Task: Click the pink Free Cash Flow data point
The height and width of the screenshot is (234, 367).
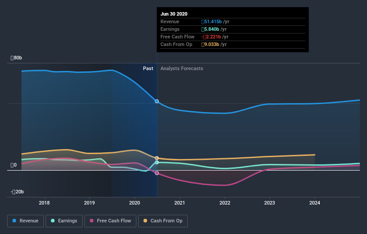Action: pyautogui.click(x=157, y=173)
